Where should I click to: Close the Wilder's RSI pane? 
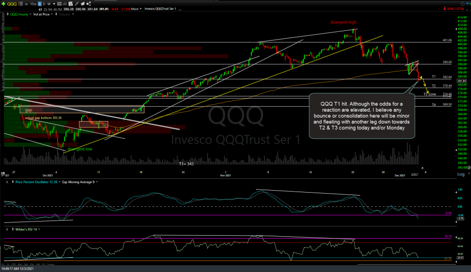coord(7,229)
